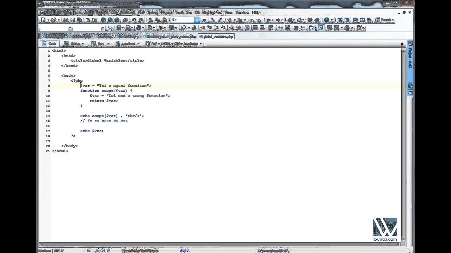Insert list using the list icon
The height and width of the screenshot is (253, 451).
303,28
